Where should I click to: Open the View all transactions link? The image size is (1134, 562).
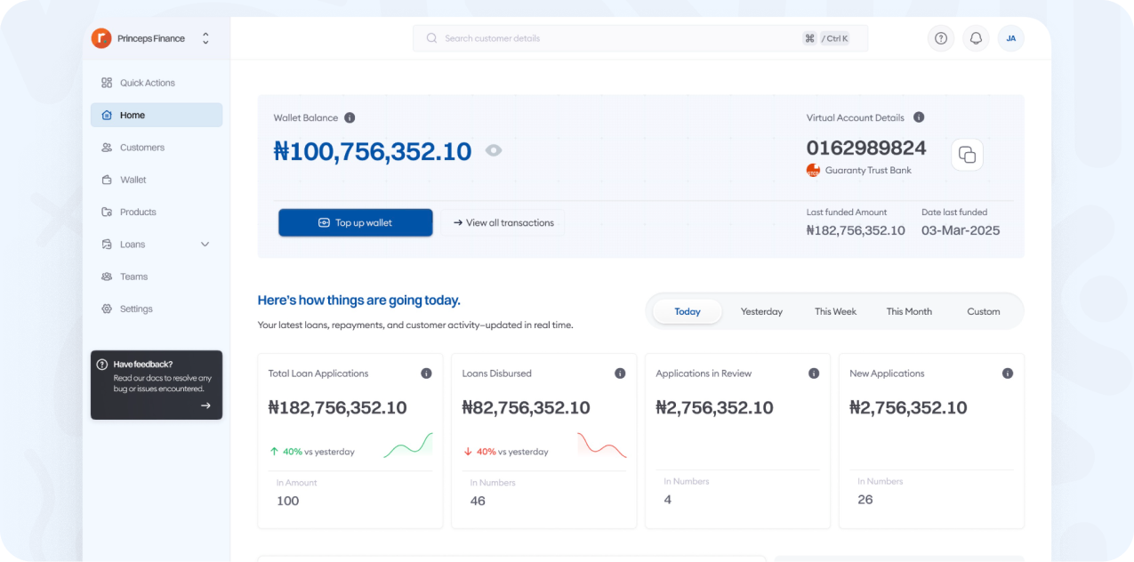point(503,223)
